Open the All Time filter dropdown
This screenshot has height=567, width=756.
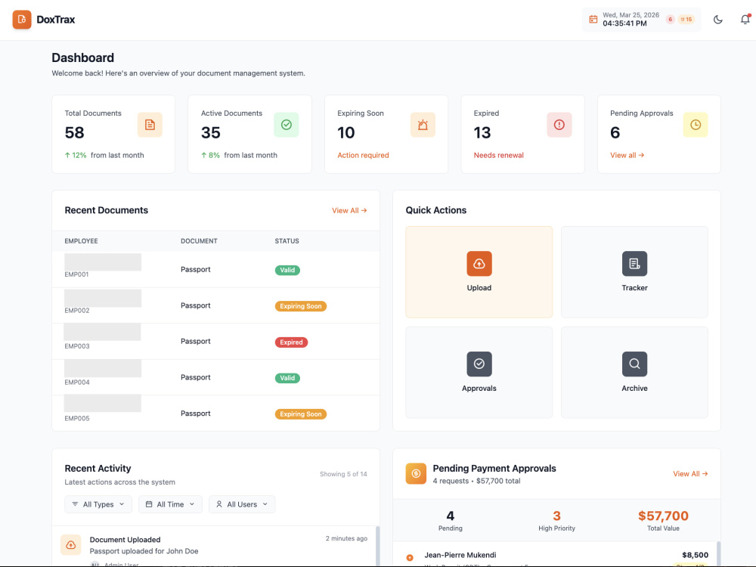[x=170, y=504]
